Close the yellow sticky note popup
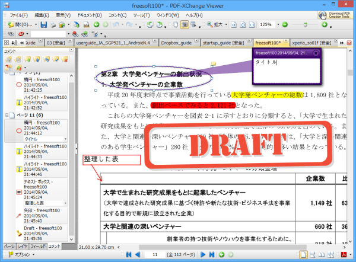 pyautogui.click(x=316, y=53)
